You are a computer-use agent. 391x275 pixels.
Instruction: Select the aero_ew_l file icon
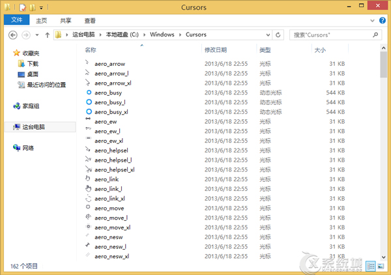[88, 128]
